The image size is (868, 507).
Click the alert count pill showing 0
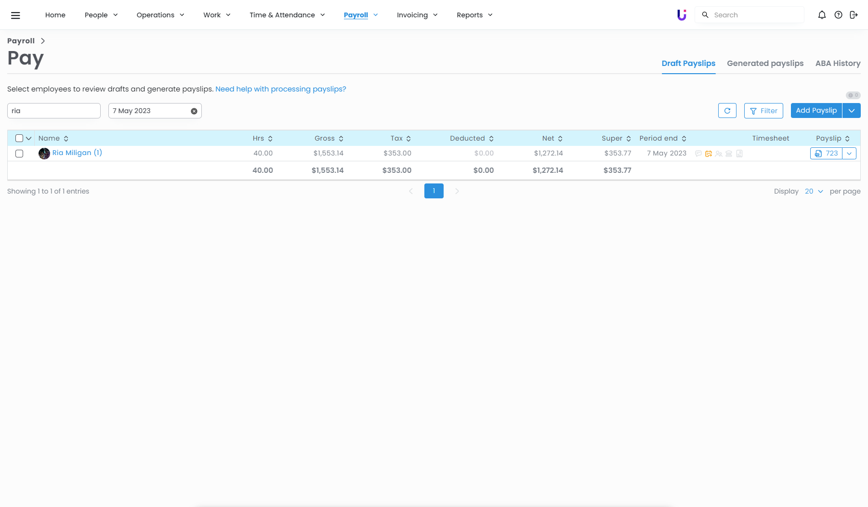coord(853,95)
